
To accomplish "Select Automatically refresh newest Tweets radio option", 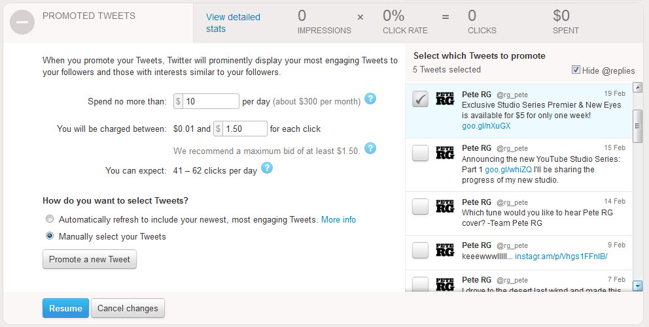I will click(x=50, y=219).
